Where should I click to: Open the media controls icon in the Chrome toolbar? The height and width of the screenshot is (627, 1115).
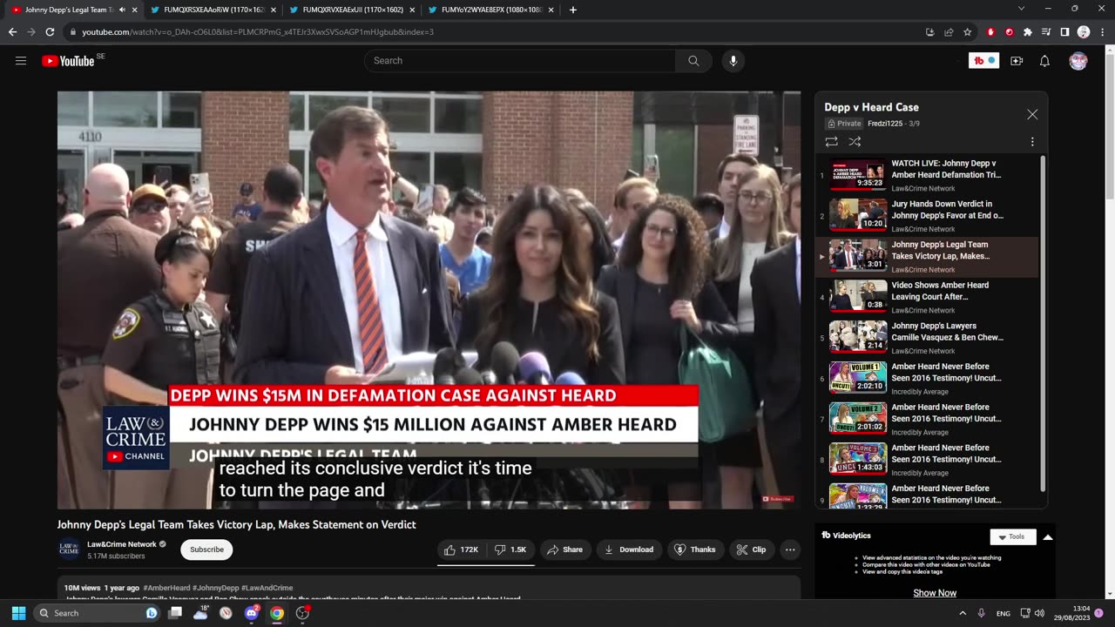pos(1046,32)
